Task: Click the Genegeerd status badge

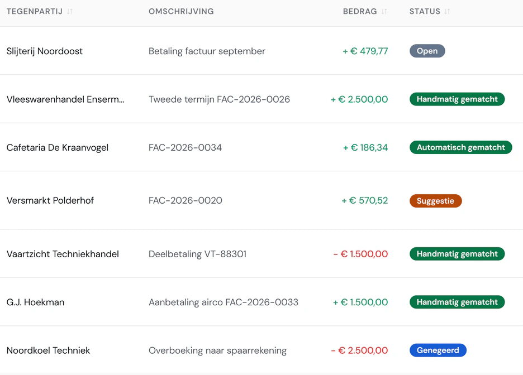Action: click(438, 350)
